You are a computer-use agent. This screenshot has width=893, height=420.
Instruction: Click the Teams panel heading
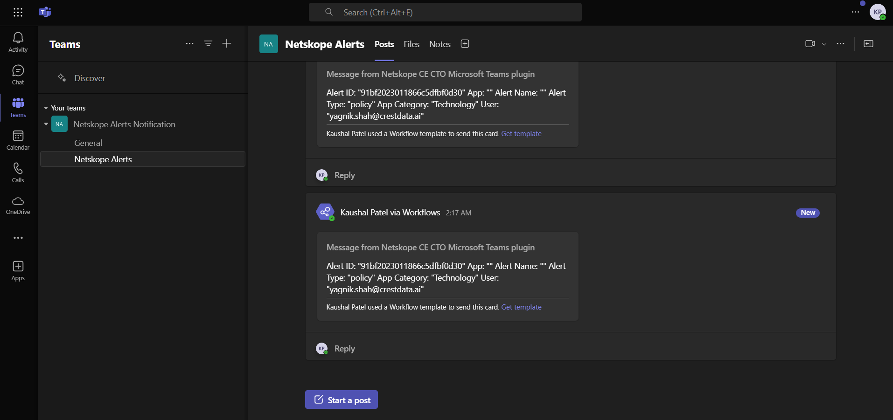[65, 44]
